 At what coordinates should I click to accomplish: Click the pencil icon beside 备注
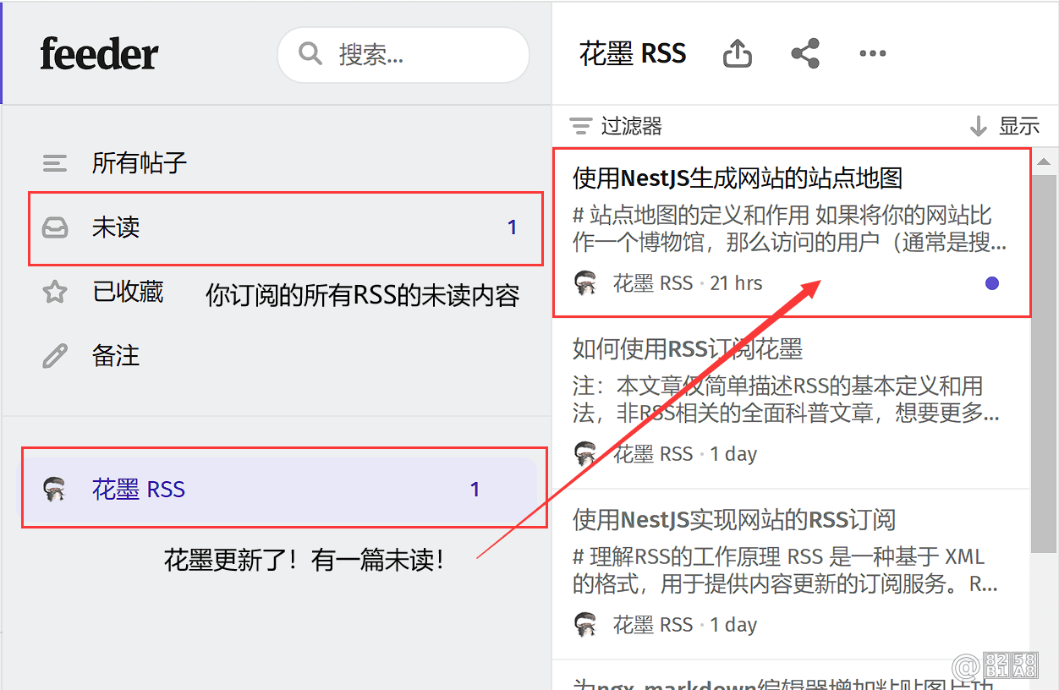(55, 356)
